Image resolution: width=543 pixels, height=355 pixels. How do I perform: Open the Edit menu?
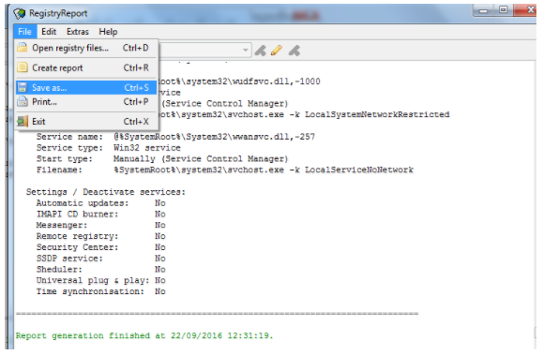pos(49,32)
